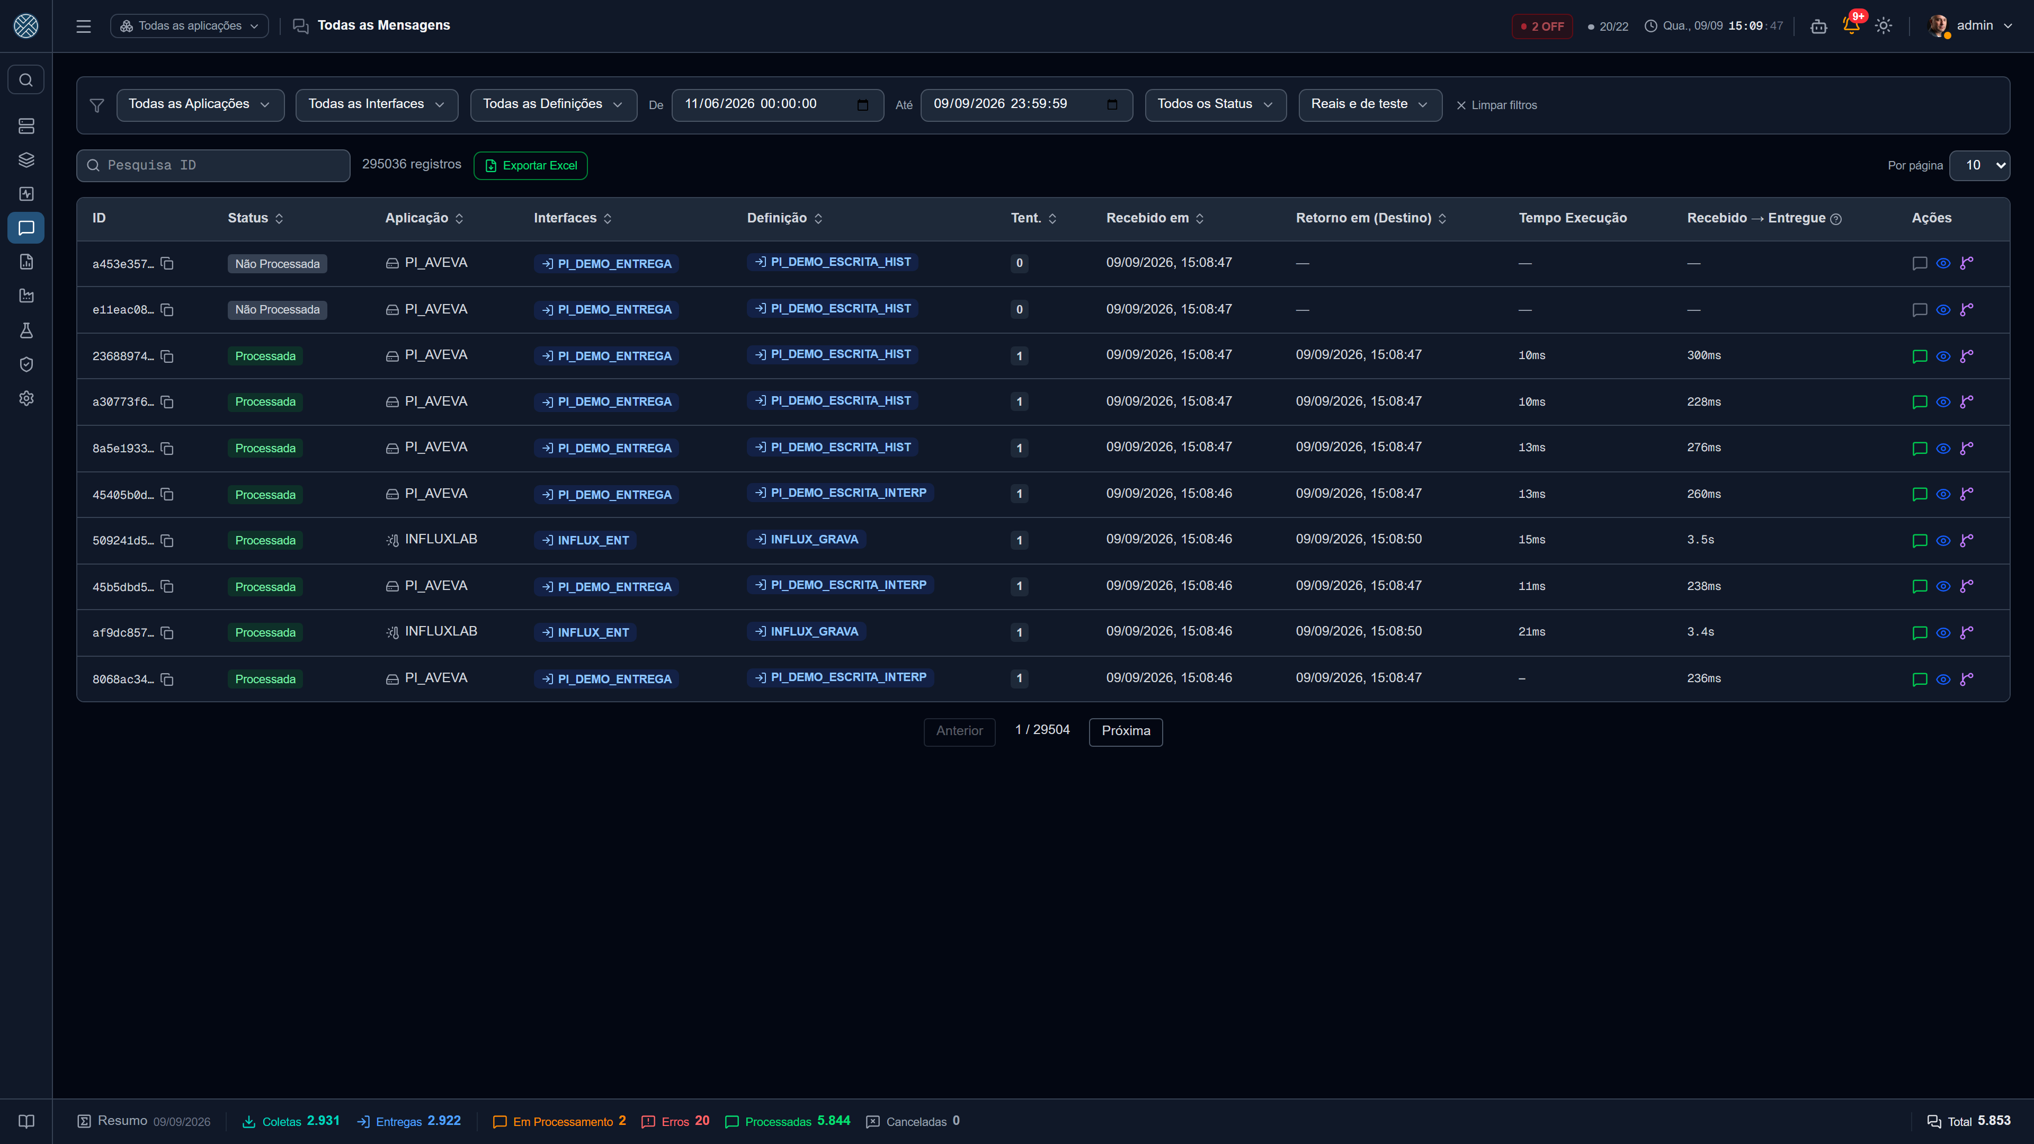Open the Reais e de teste dropdown
Image resolution: width=2034 pixels, height=1144 pixels.
1370,105
